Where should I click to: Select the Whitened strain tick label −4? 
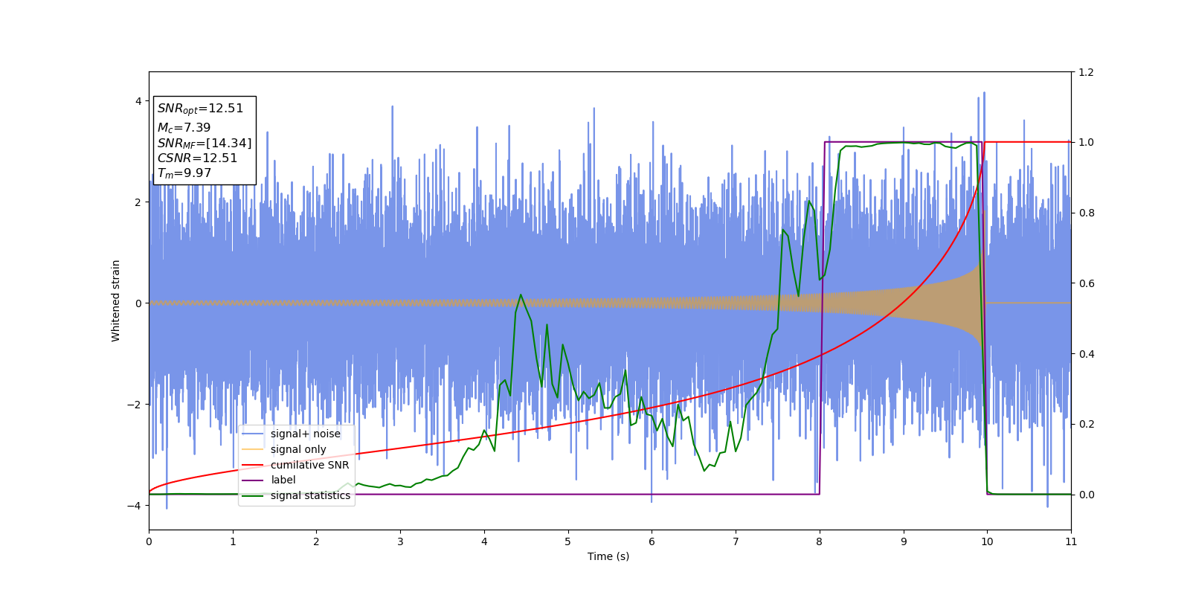[x=135, y=506]
